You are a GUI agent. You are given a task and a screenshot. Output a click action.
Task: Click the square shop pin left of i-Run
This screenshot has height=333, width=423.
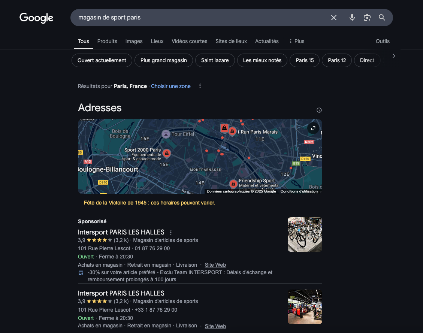224,128
